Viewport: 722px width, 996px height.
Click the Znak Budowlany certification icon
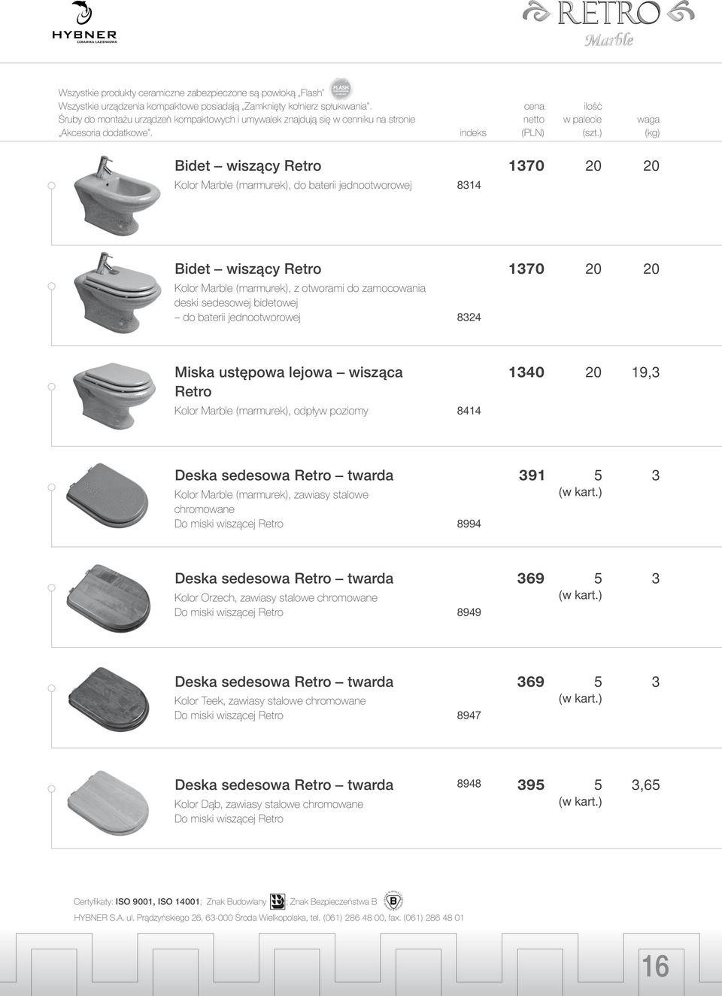coord(278,900)
